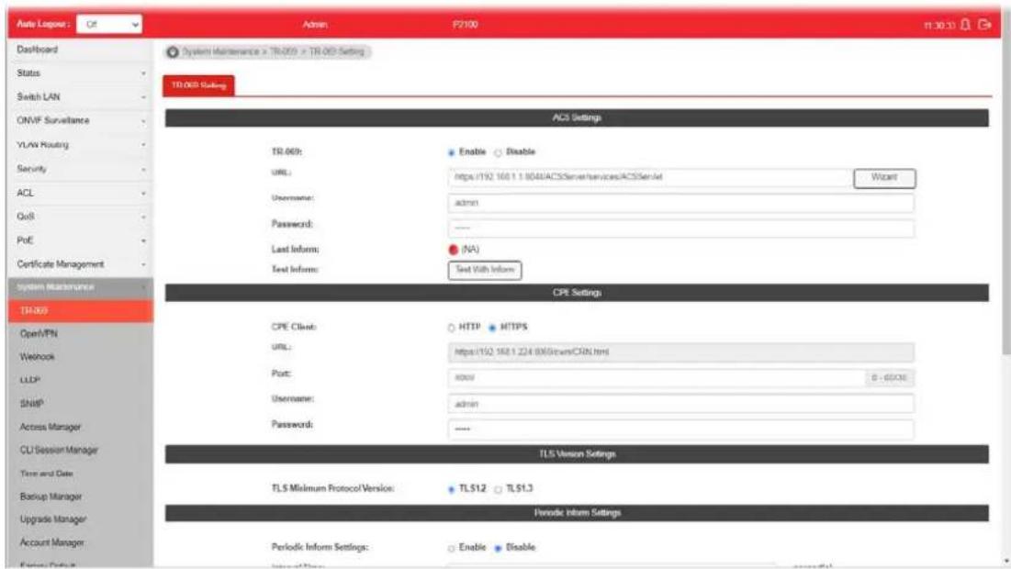This screenshot has height=569, width=1011.
Task: Click the breadcrumb back circle icon
Action: 172,51
